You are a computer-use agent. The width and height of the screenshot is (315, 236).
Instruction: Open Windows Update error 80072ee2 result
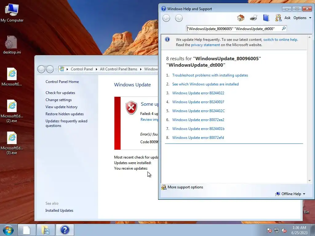198,120
